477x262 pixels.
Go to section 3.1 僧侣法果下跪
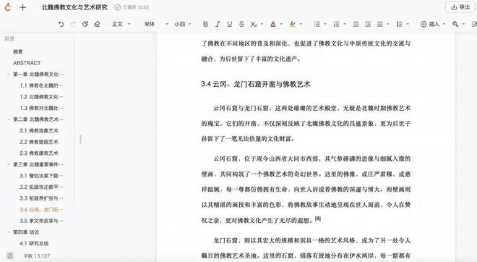(42, 176)
